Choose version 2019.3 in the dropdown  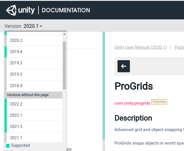tap(16, 63)
